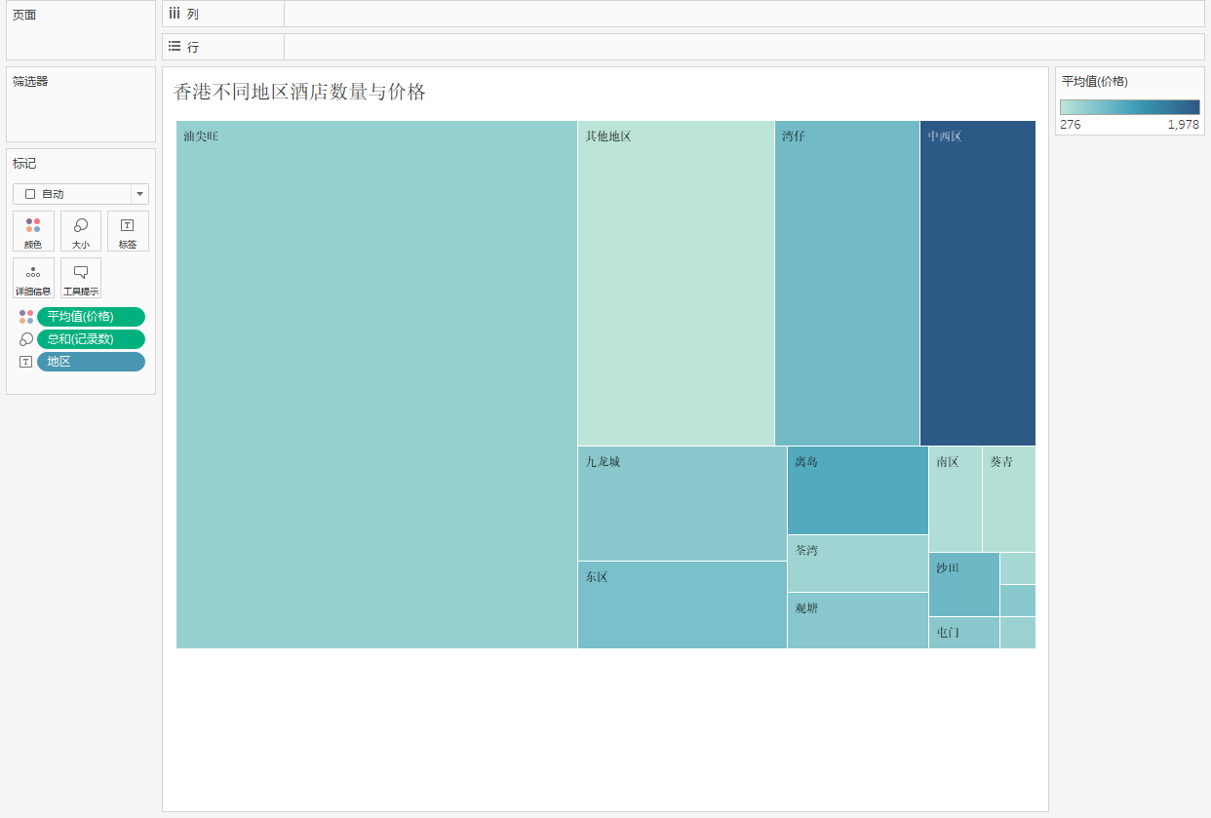This screenshot has width=1211, height=818.
Task: Click the 平均值(价格) legend title
Action: click(x=1095, y=82)
